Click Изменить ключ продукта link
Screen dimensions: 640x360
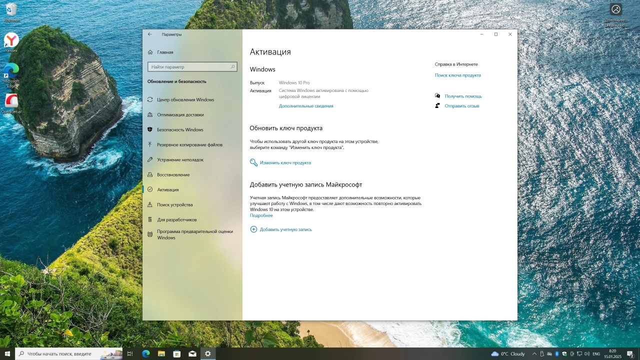[x=285, y=163]
